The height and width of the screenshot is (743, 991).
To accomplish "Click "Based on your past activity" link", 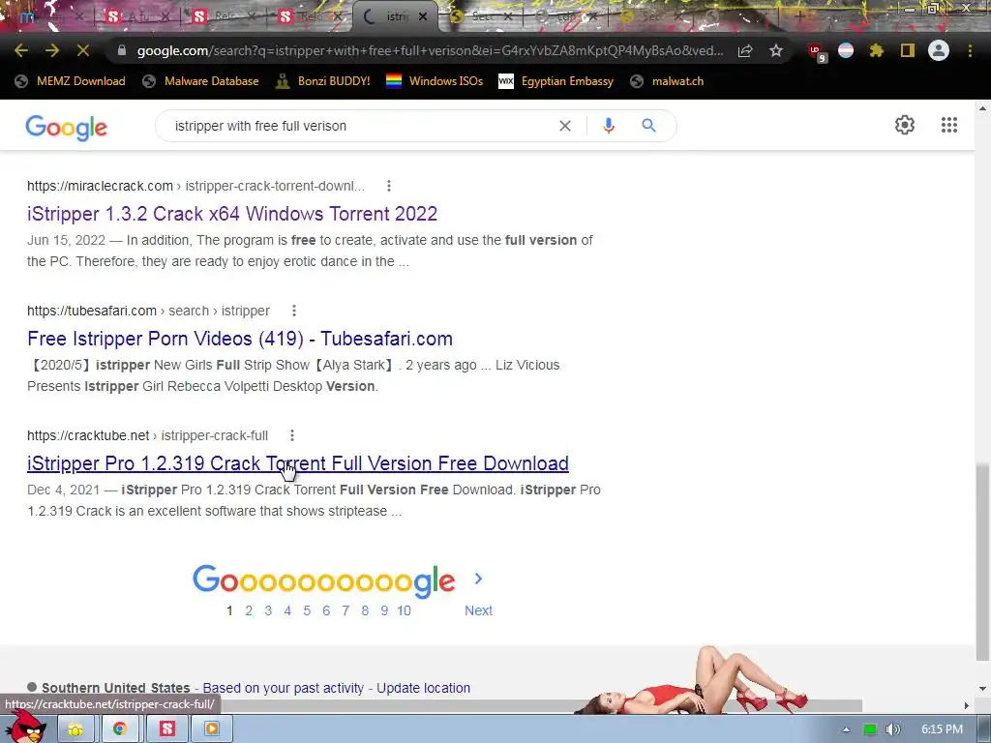I will coord(284,688).
